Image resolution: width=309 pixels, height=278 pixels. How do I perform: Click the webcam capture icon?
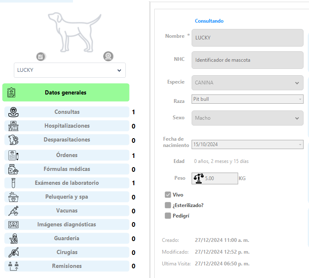pyautogui.click(x=108, y=56)
